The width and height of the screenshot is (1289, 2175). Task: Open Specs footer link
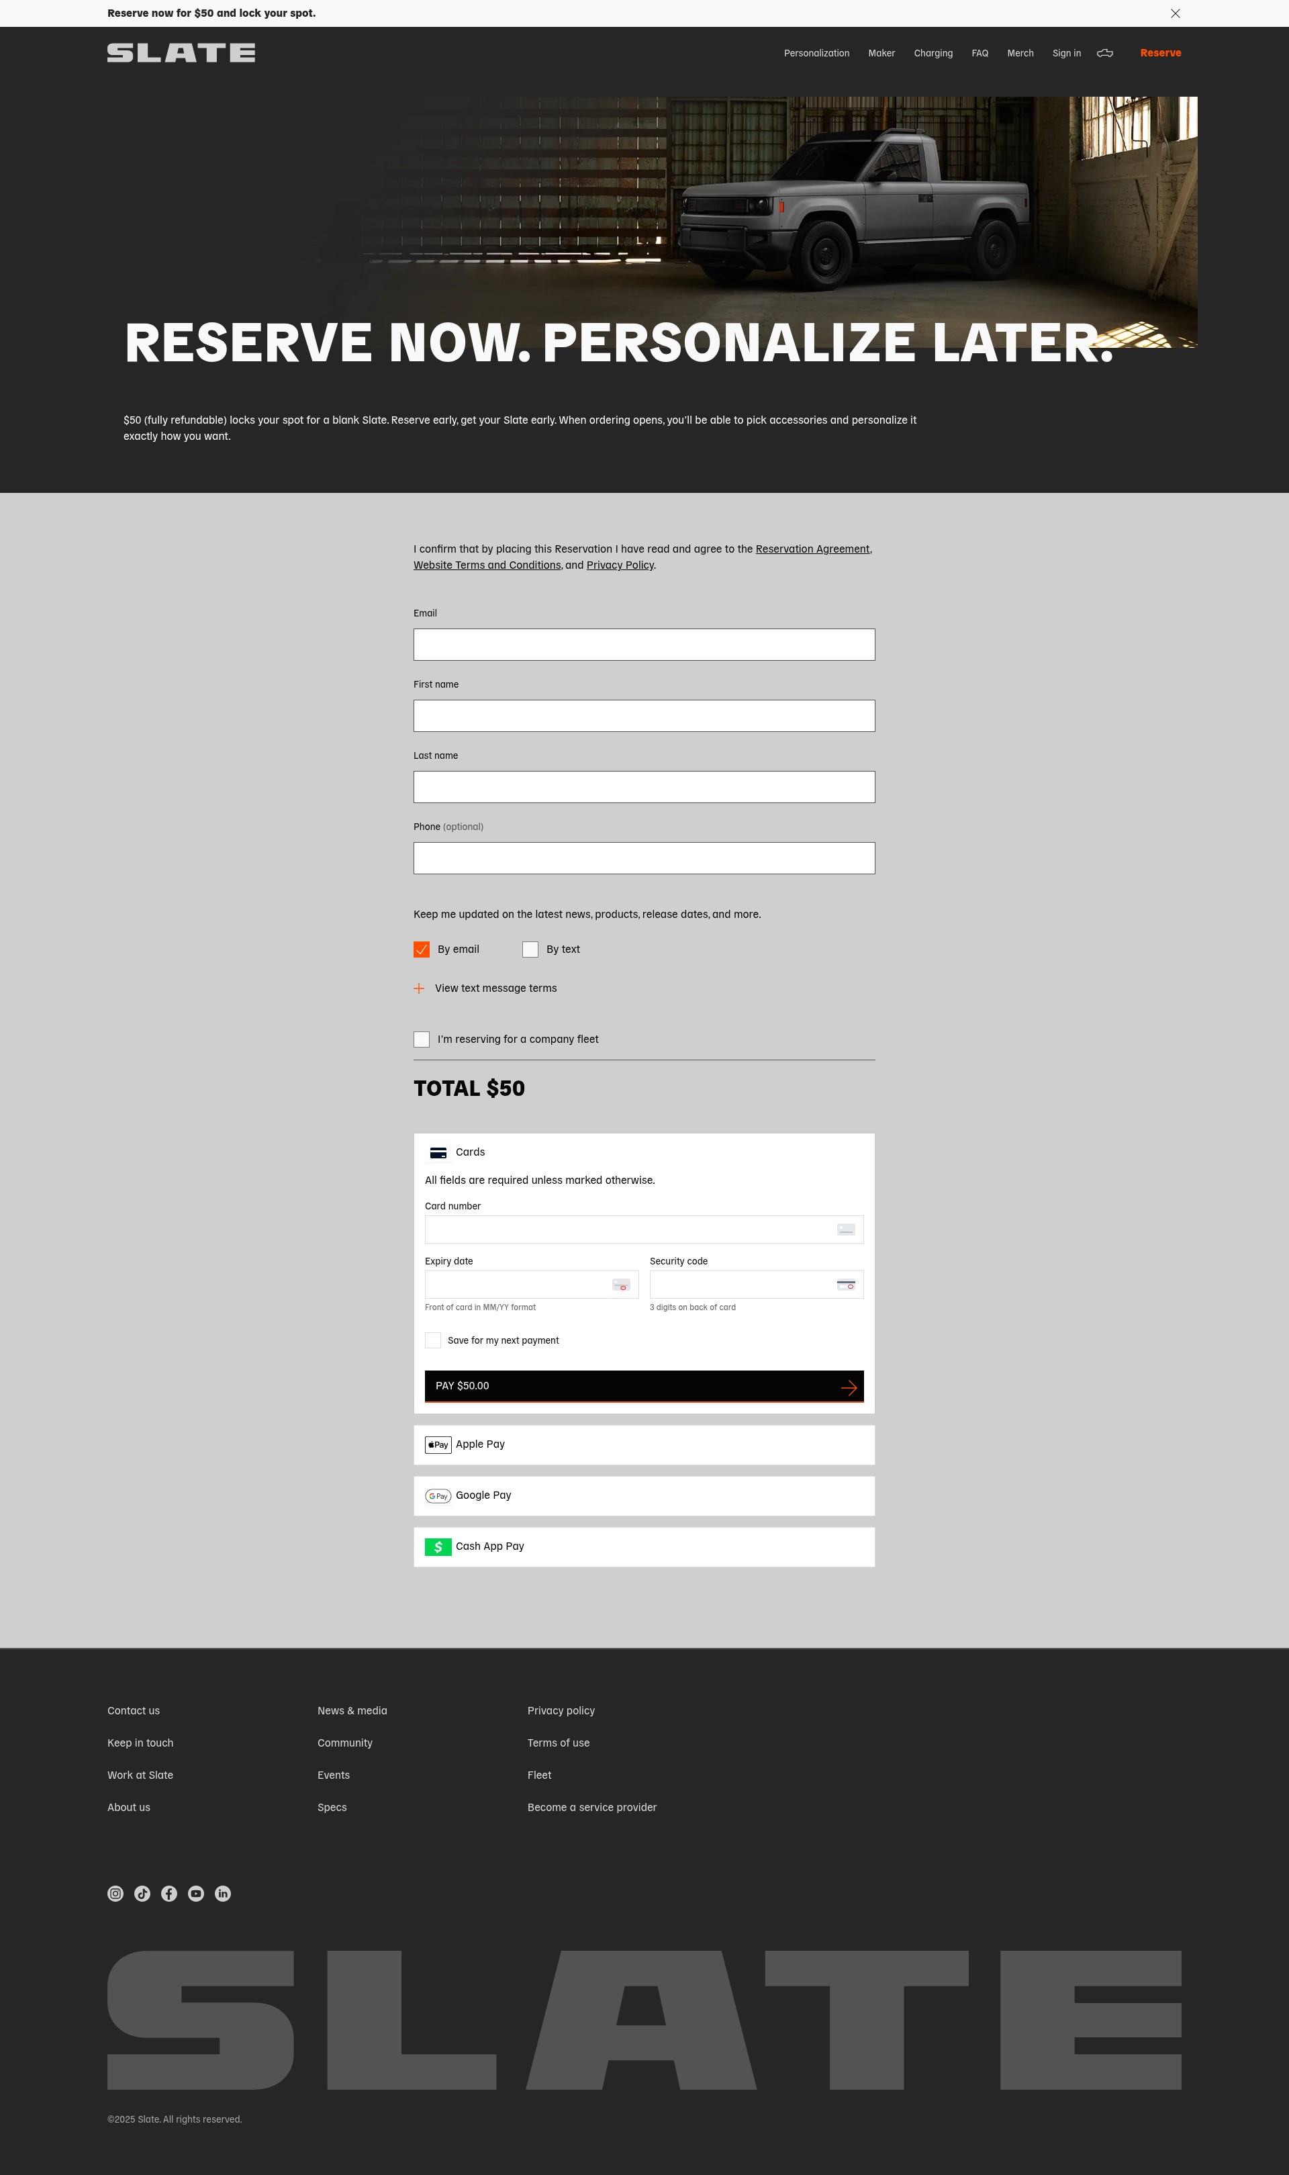pos(332,1808)
